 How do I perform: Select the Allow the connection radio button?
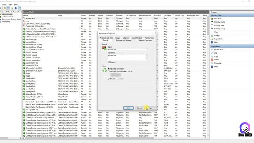pos(108,69)
